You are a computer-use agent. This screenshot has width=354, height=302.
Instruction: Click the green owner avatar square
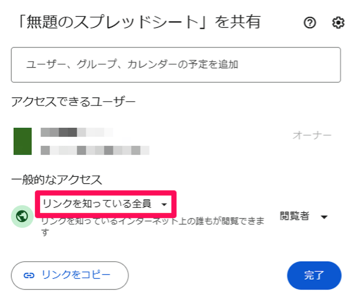(22, 141)
